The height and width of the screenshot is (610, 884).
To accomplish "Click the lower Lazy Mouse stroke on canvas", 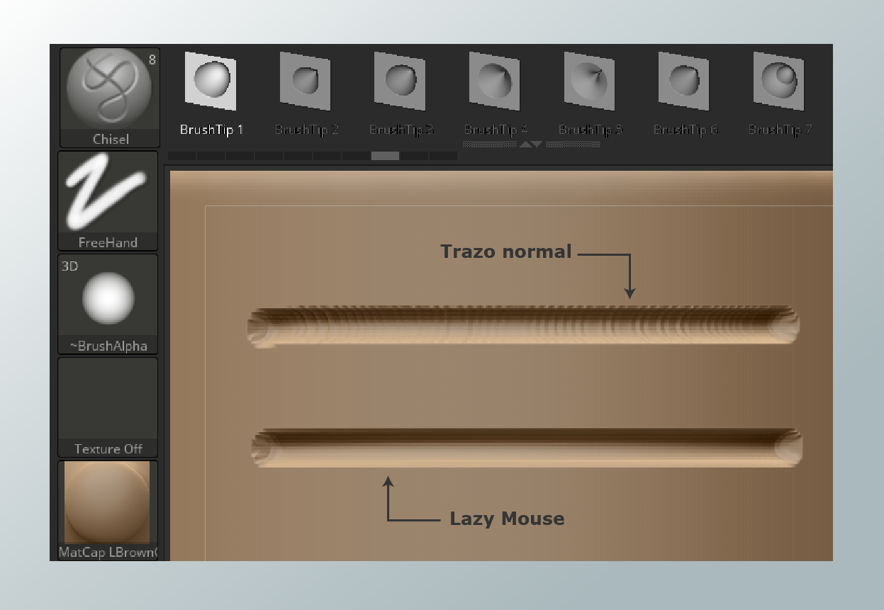I will tap(526, 448).
